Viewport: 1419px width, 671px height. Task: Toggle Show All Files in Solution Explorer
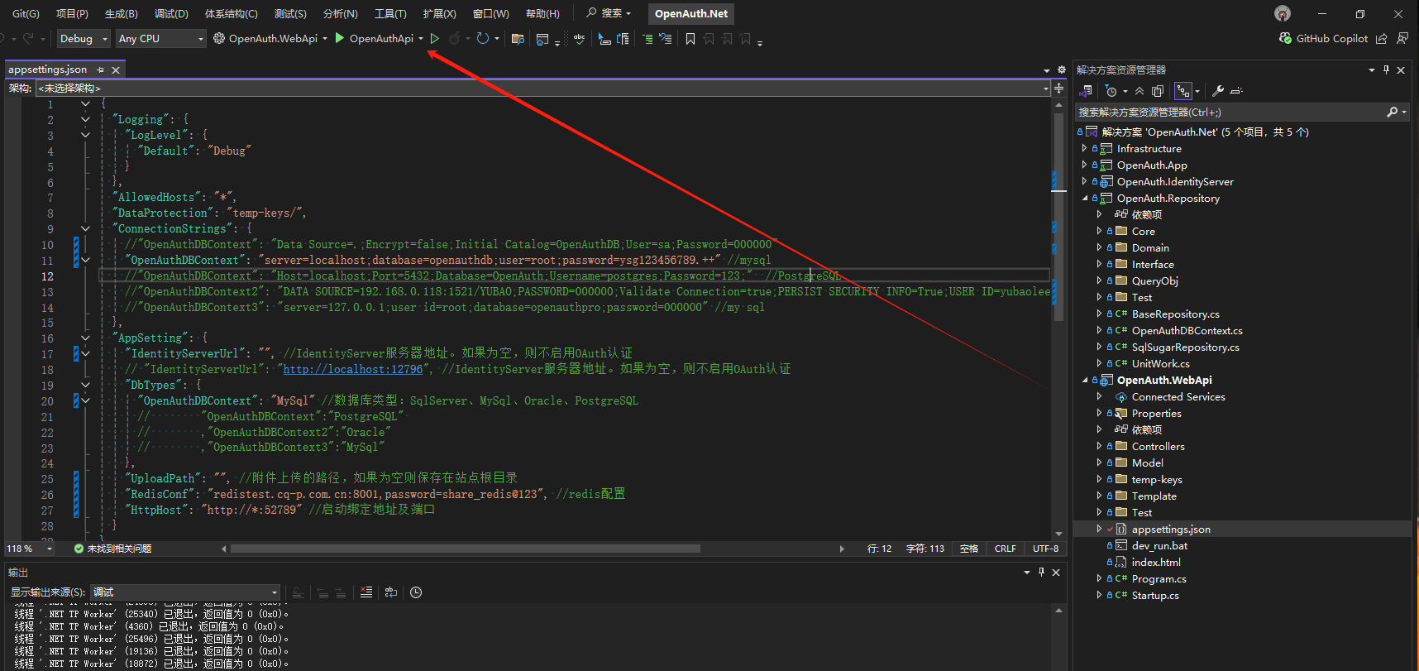click(1158, 91)
